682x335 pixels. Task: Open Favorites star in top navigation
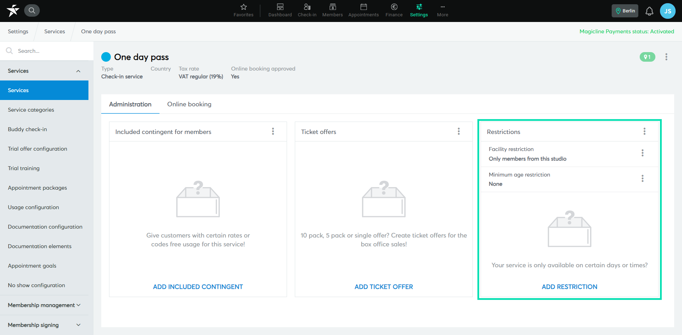[243, 11]
